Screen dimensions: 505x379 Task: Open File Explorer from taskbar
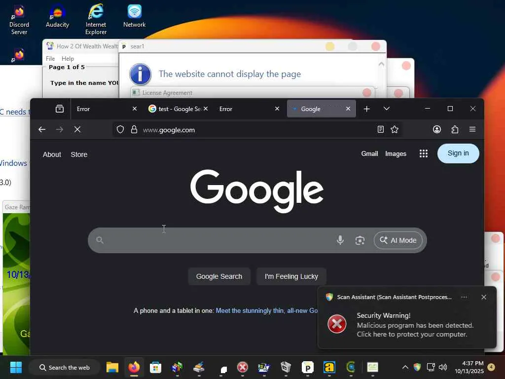click(112, 367)
